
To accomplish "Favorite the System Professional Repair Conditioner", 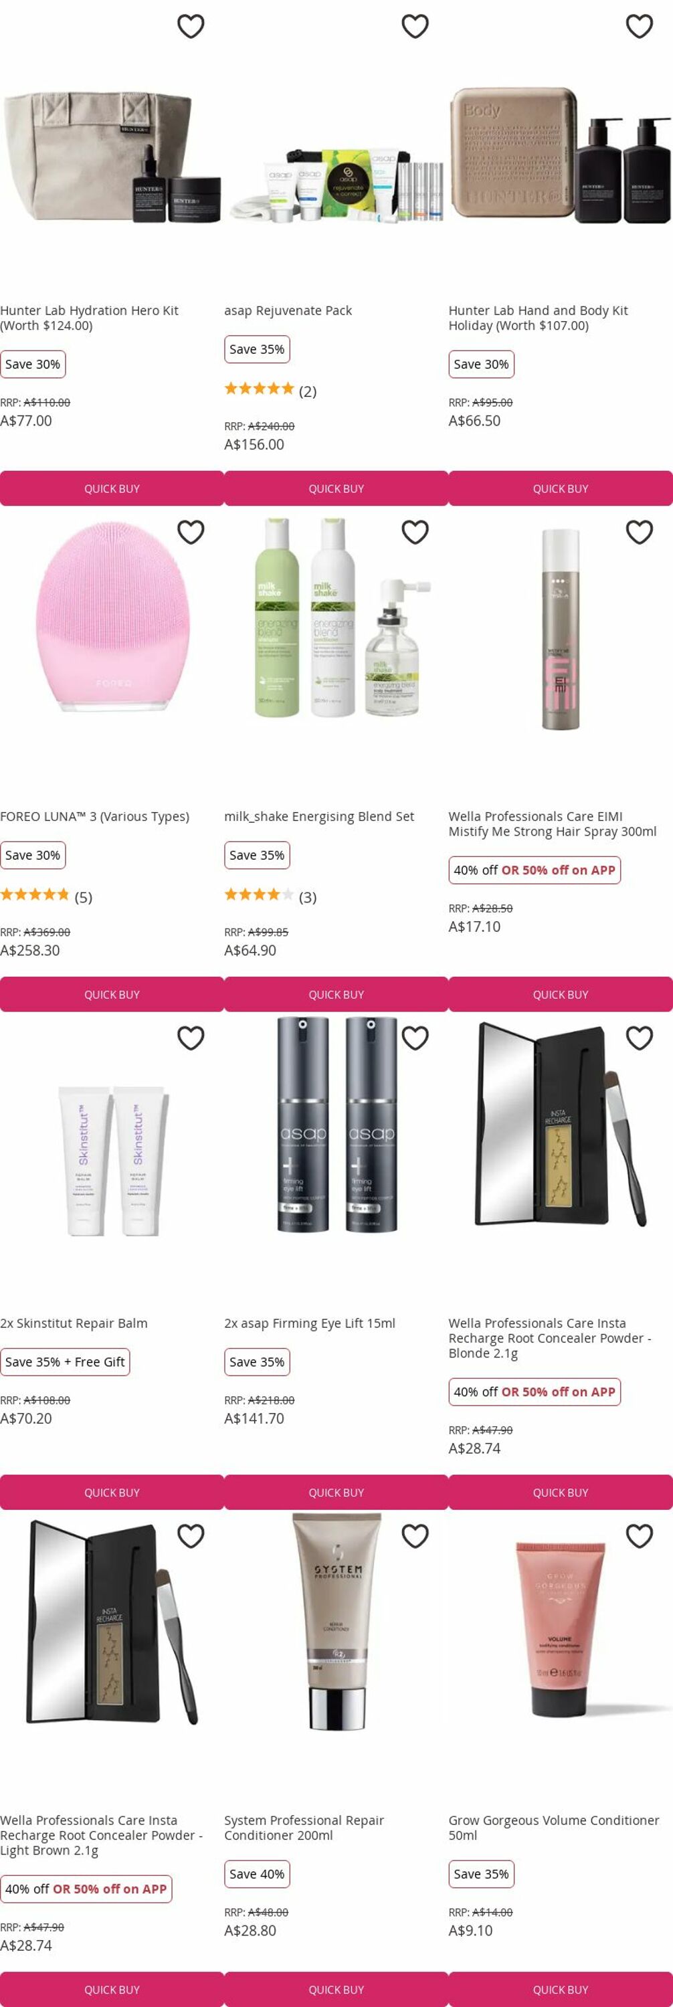I will click(415, 1535).
